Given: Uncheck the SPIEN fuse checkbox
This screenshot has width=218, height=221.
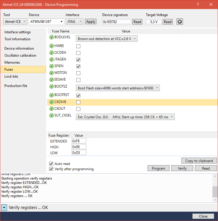Looking at the screenshot, I should pyautogui.click(x=78, y=66).
